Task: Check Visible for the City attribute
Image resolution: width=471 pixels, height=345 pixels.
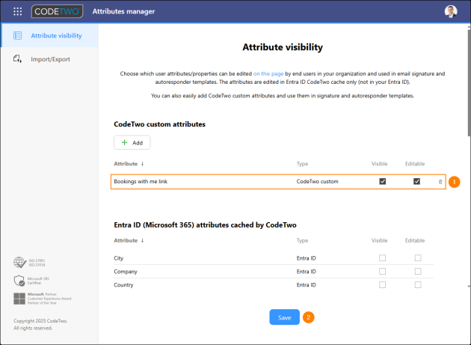Action: pos(382,258)
